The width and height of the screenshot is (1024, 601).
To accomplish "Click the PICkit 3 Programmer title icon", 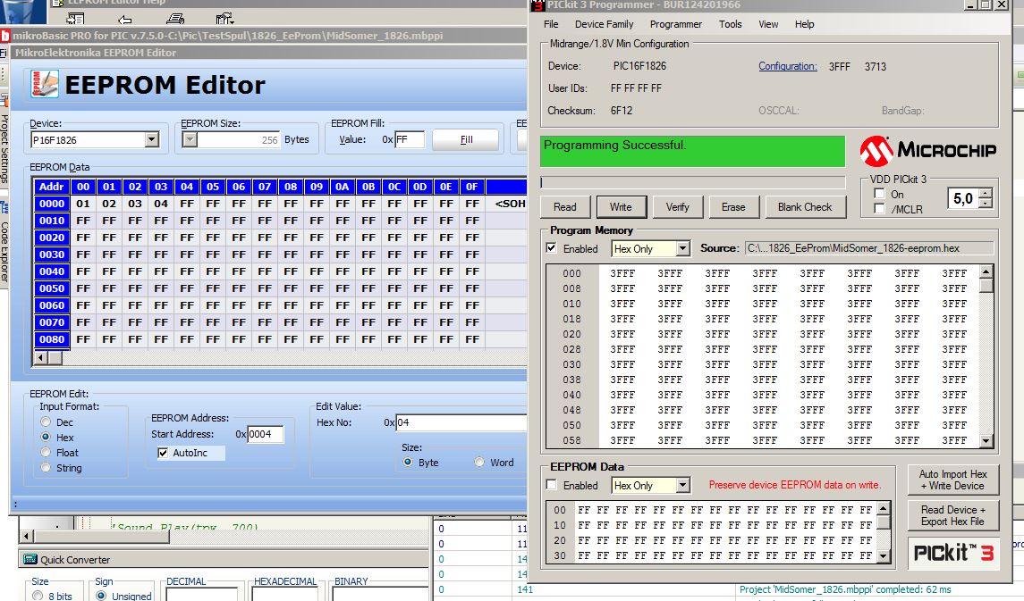I will [537, 5].
